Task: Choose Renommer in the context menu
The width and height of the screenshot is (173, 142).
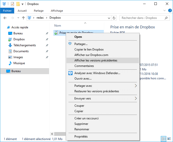Action: pyautogui.click(x=103, y=129)
